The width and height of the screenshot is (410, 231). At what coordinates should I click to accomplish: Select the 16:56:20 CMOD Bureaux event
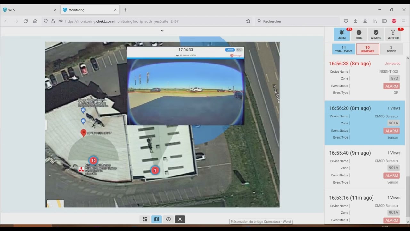pyautogui.click(x=365, y=123)
